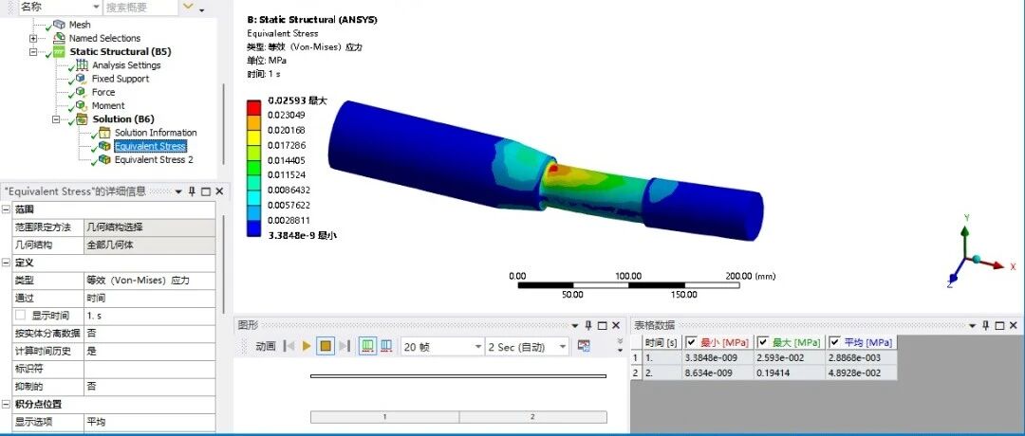Pin the Graph (图形) panel
This screenshot has height=436, width=1025.
(588, 325)
